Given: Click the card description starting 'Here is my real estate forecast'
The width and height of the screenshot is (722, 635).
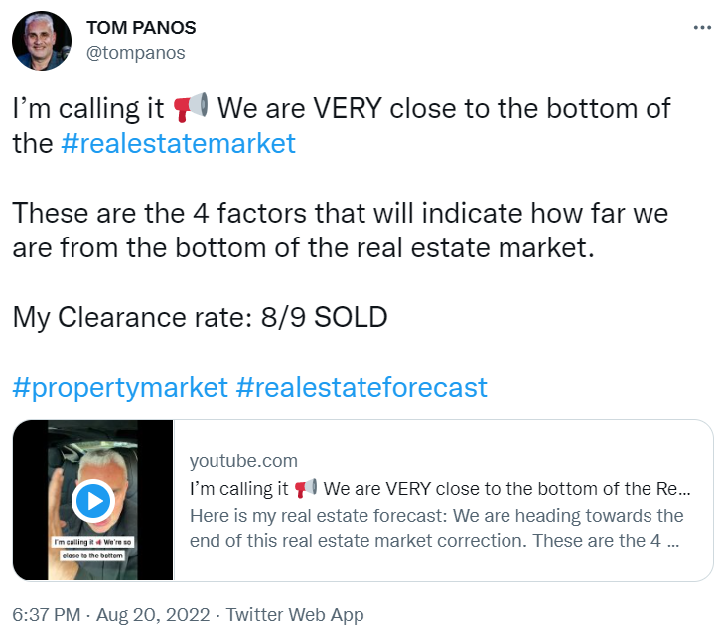Looking at the screenshot, I should click(x=436, y=529).
